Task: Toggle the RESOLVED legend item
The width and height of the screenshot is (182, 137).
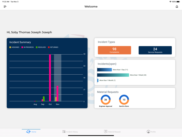Action: (41, 47)
